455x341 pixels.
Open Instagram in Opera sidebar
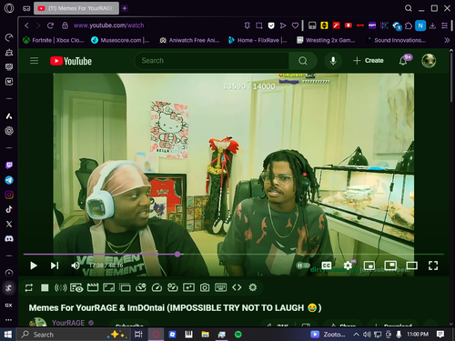pyautogui.click(x=9, y=195)
